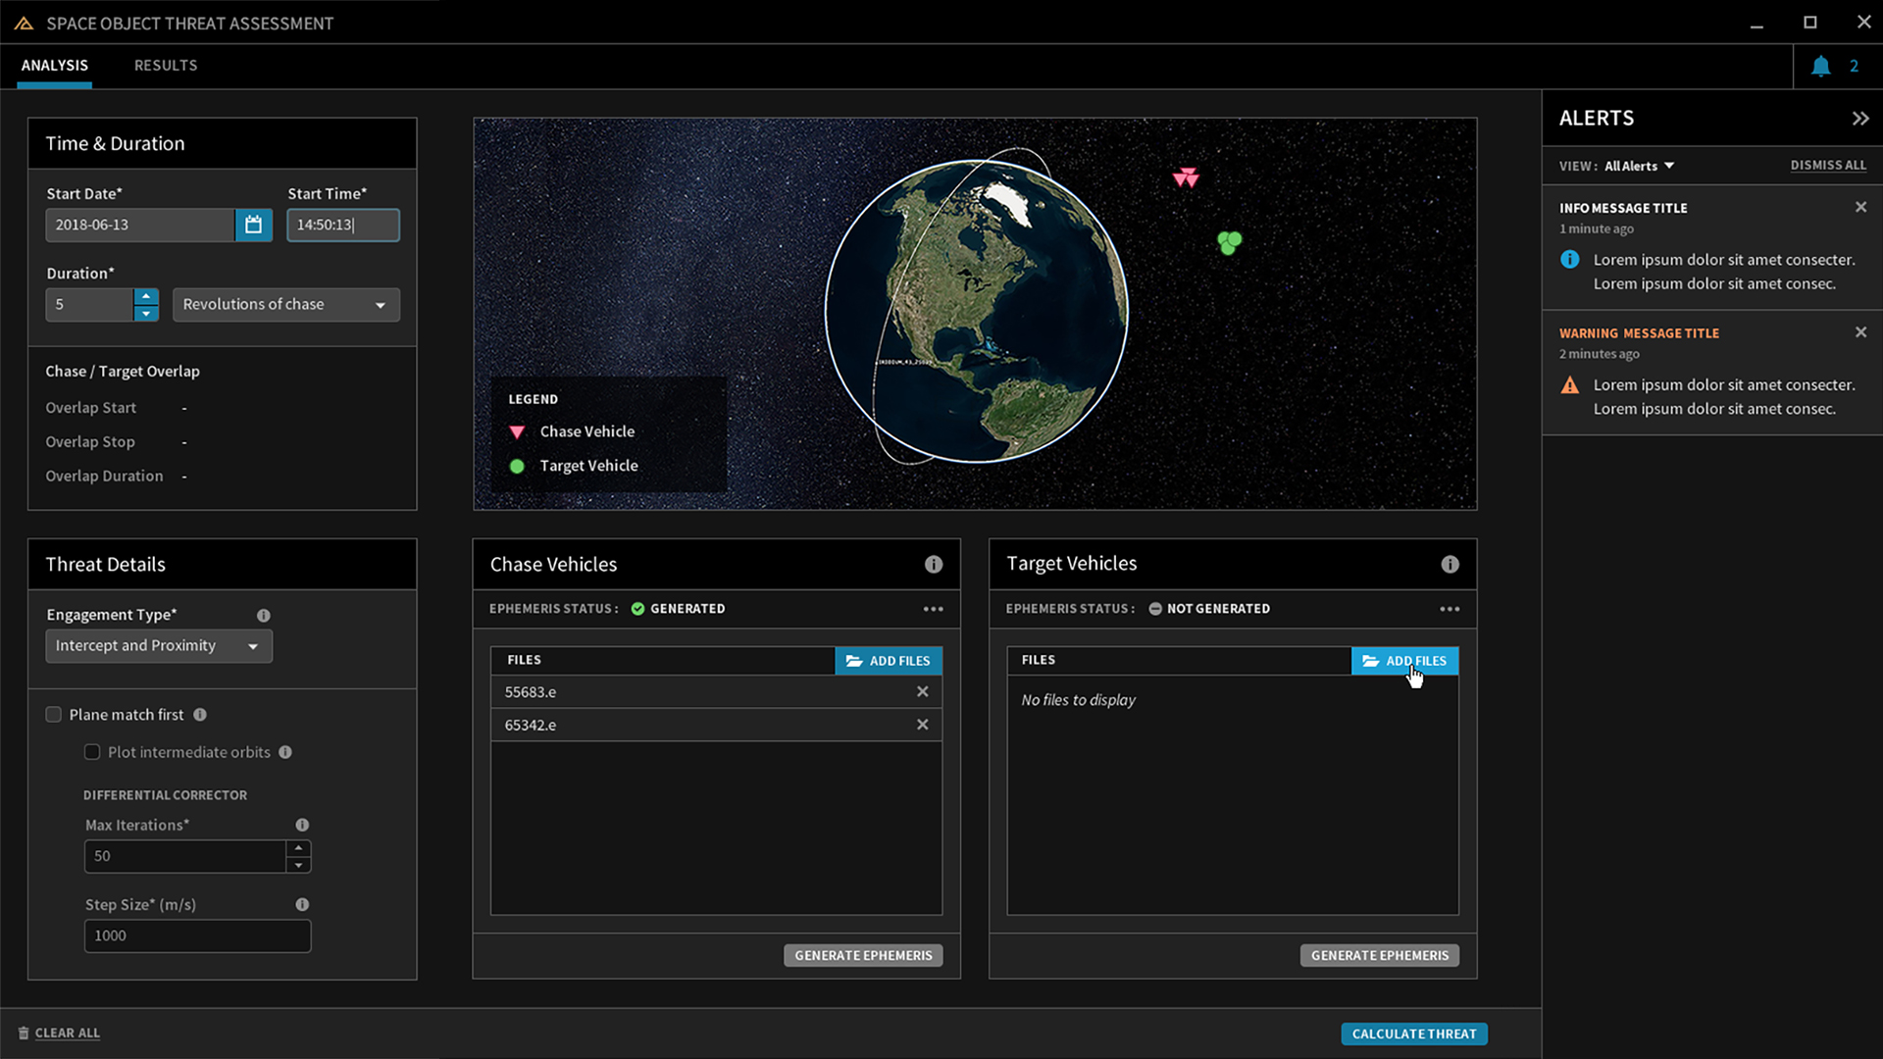Click the Start Time input field
The image size is (1883, 1059).
[342, 224]
